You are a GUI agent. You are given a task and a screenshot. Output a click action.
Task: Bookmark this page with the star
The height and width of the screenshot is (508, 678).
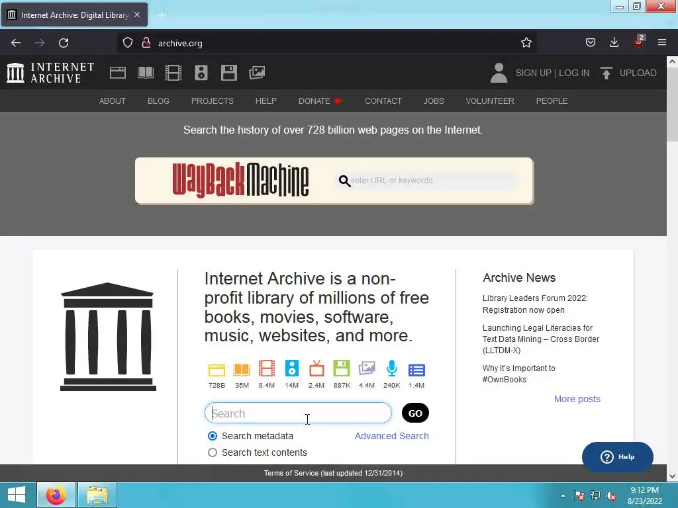[526, 42]
